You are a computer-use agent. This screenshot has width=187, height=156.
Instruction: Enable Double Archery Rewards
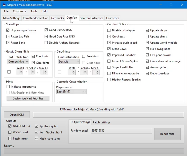[46, 43]
